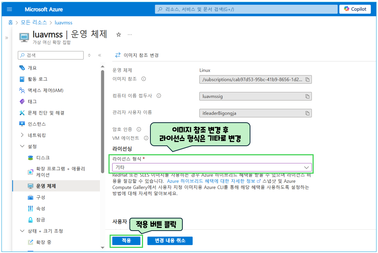Toggle expand/collapse all menu groups arrows
This screenshot has width=378, height=253.
click(89, 55)
